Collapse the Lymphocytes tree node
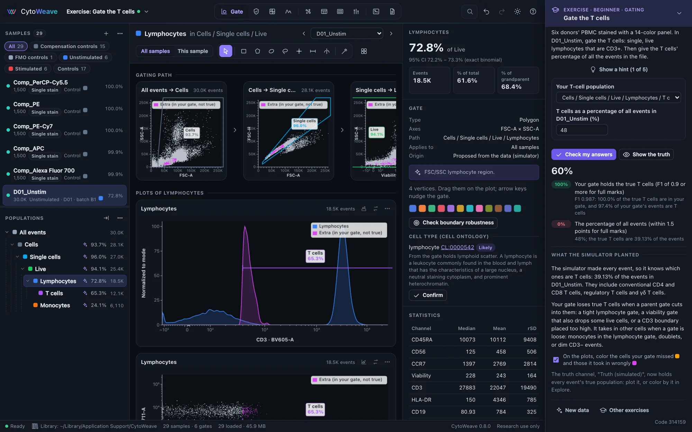The image size is (692, 432). 28,281
